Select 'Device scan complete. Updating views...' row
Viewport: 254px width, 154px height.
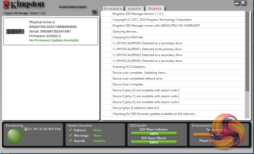click(174, 73)
